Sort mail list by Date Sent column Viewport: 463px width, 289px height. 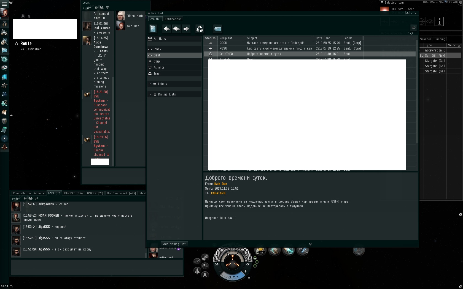coord(327,38)
